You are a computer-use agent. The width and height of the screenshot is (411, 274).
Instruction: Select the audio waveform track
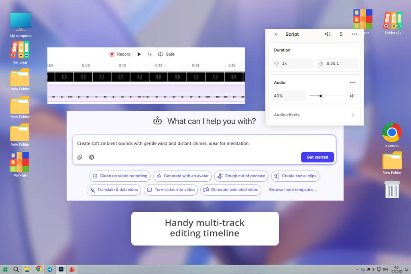[146, 93]
